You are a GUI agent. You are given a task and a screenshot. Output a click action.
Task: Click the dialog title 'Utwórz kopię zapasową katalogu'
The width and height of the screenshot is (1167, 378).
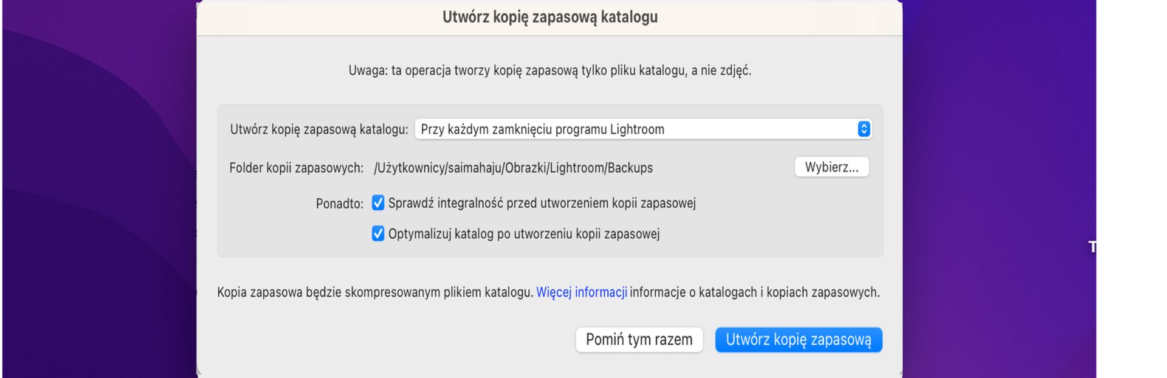pyautogui.click(x=549, y=16)
